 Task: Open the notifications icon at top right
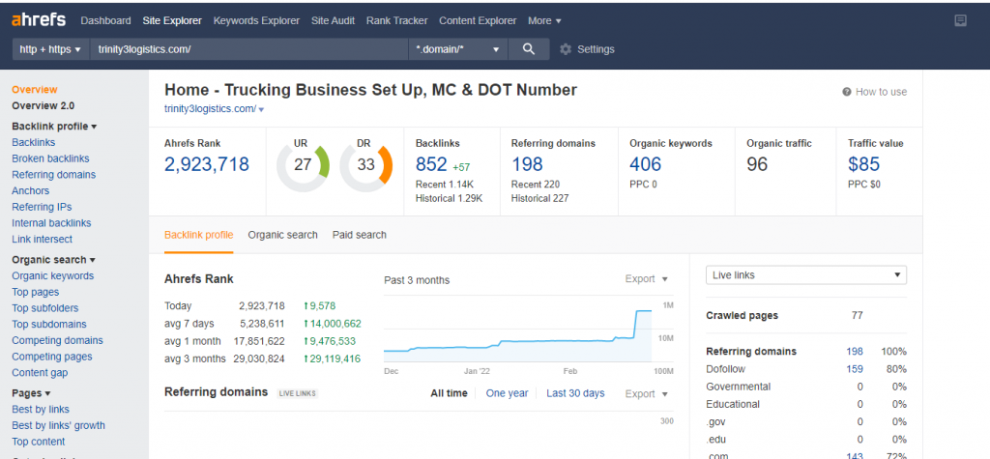click(960, 20)
